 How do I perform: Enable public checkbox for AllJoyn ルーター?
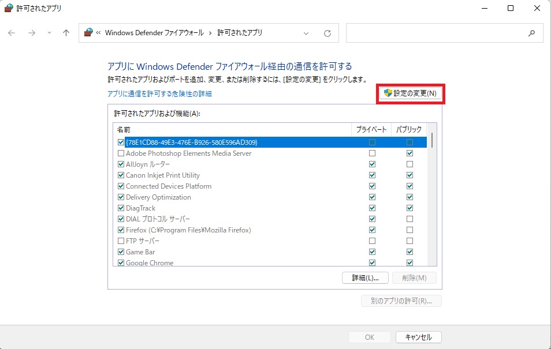pyautogui.click(x=409, y=164)
